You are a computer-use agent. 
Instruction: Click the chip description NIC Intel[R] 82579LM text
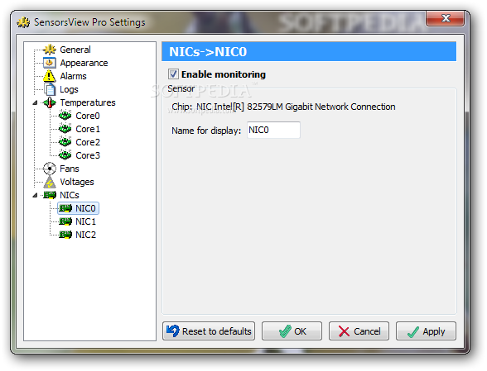pyautogui.click(x=296, y=107)
